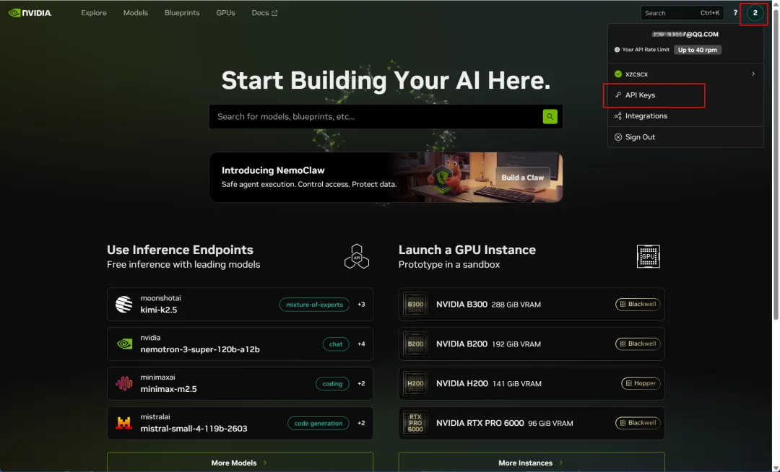
Task: Open the NVIDIA B200 instance title
Action: (x=461, y=344)
